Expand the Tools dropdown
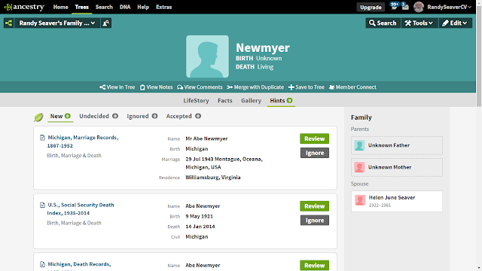This screenshot has height=271, width=482. tap(419, 23)
